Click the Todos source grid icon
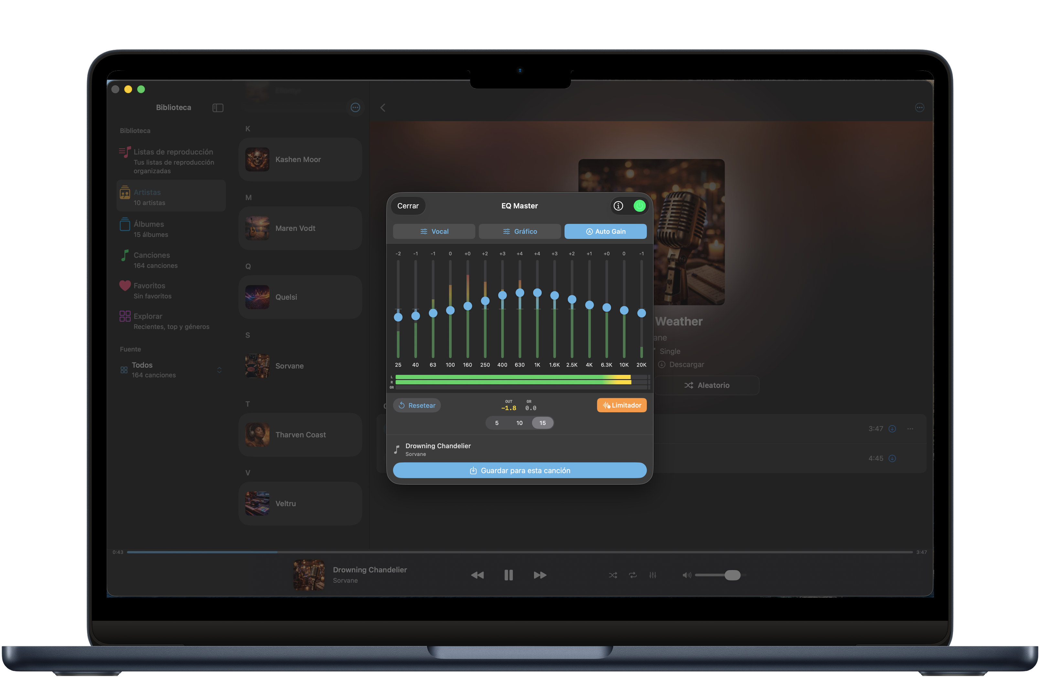Viewport: 1041px width, 678px height. coord(124,370)
